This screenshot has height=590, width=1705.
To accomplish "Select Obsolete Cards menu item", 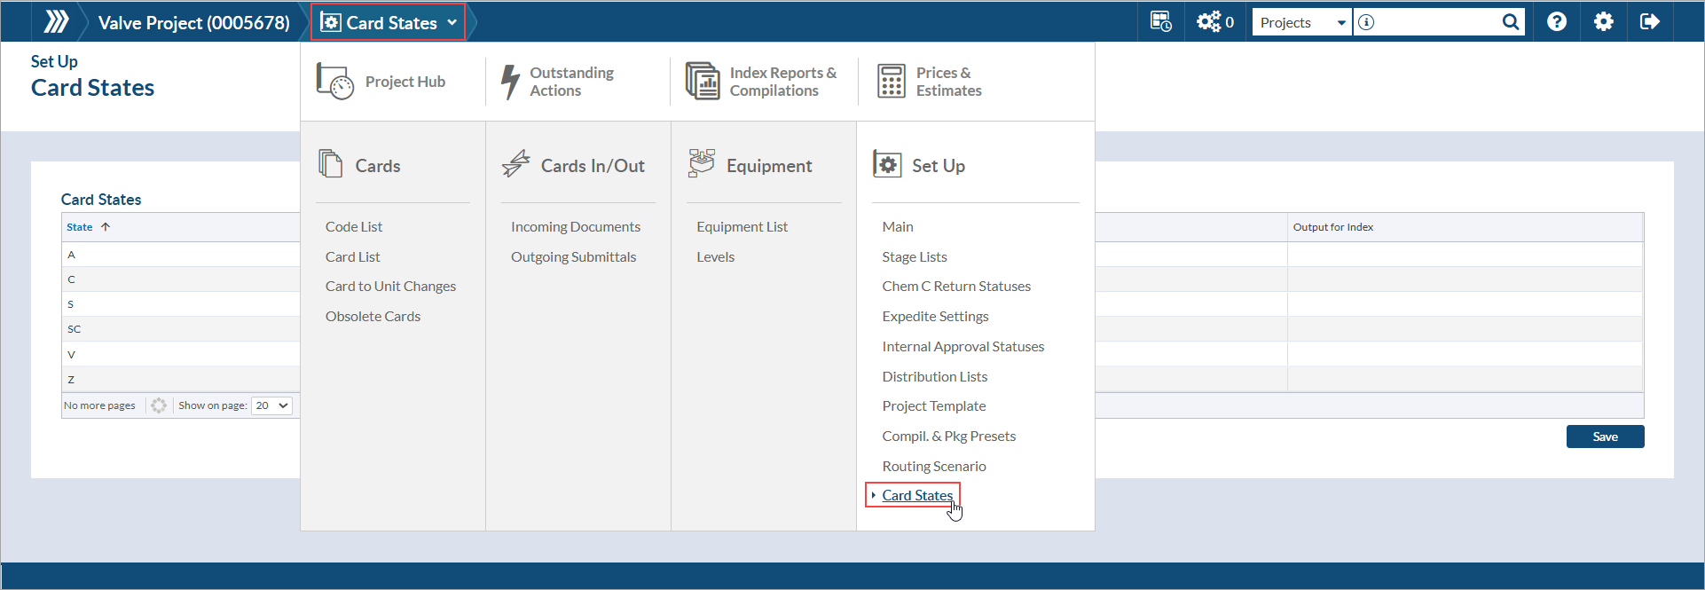I will (x=373, y=317).
